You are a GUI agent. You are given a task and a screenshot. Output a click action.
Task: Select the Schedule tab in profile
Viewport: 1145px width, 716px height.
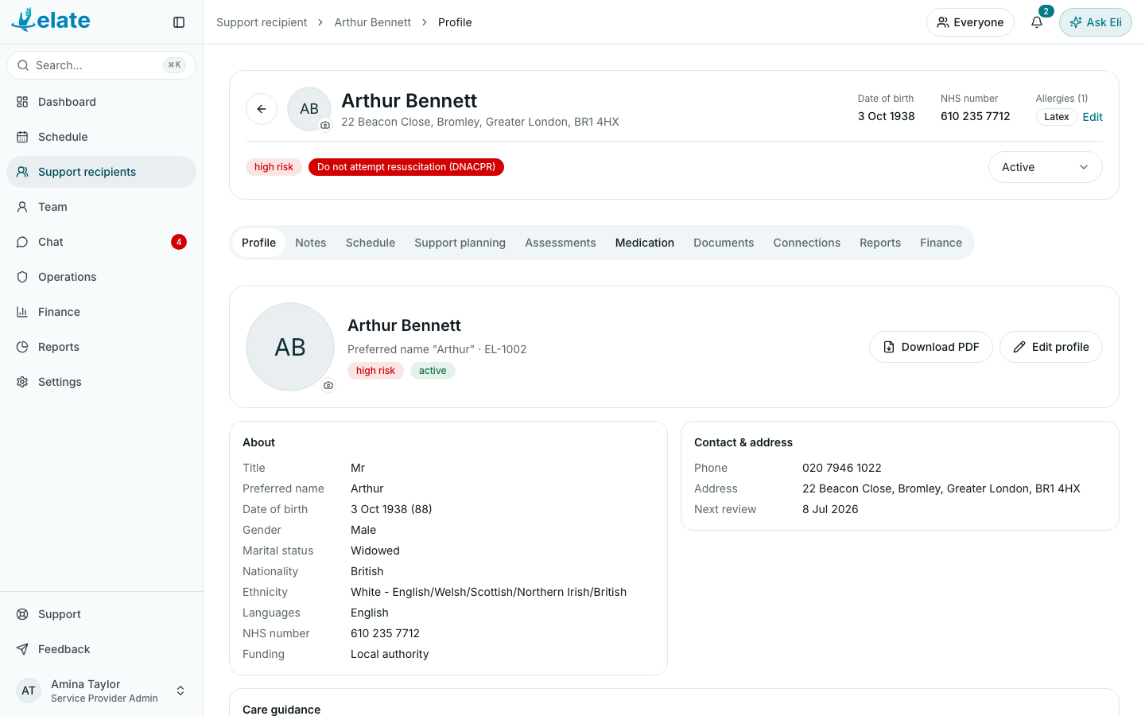click(371, 243)
